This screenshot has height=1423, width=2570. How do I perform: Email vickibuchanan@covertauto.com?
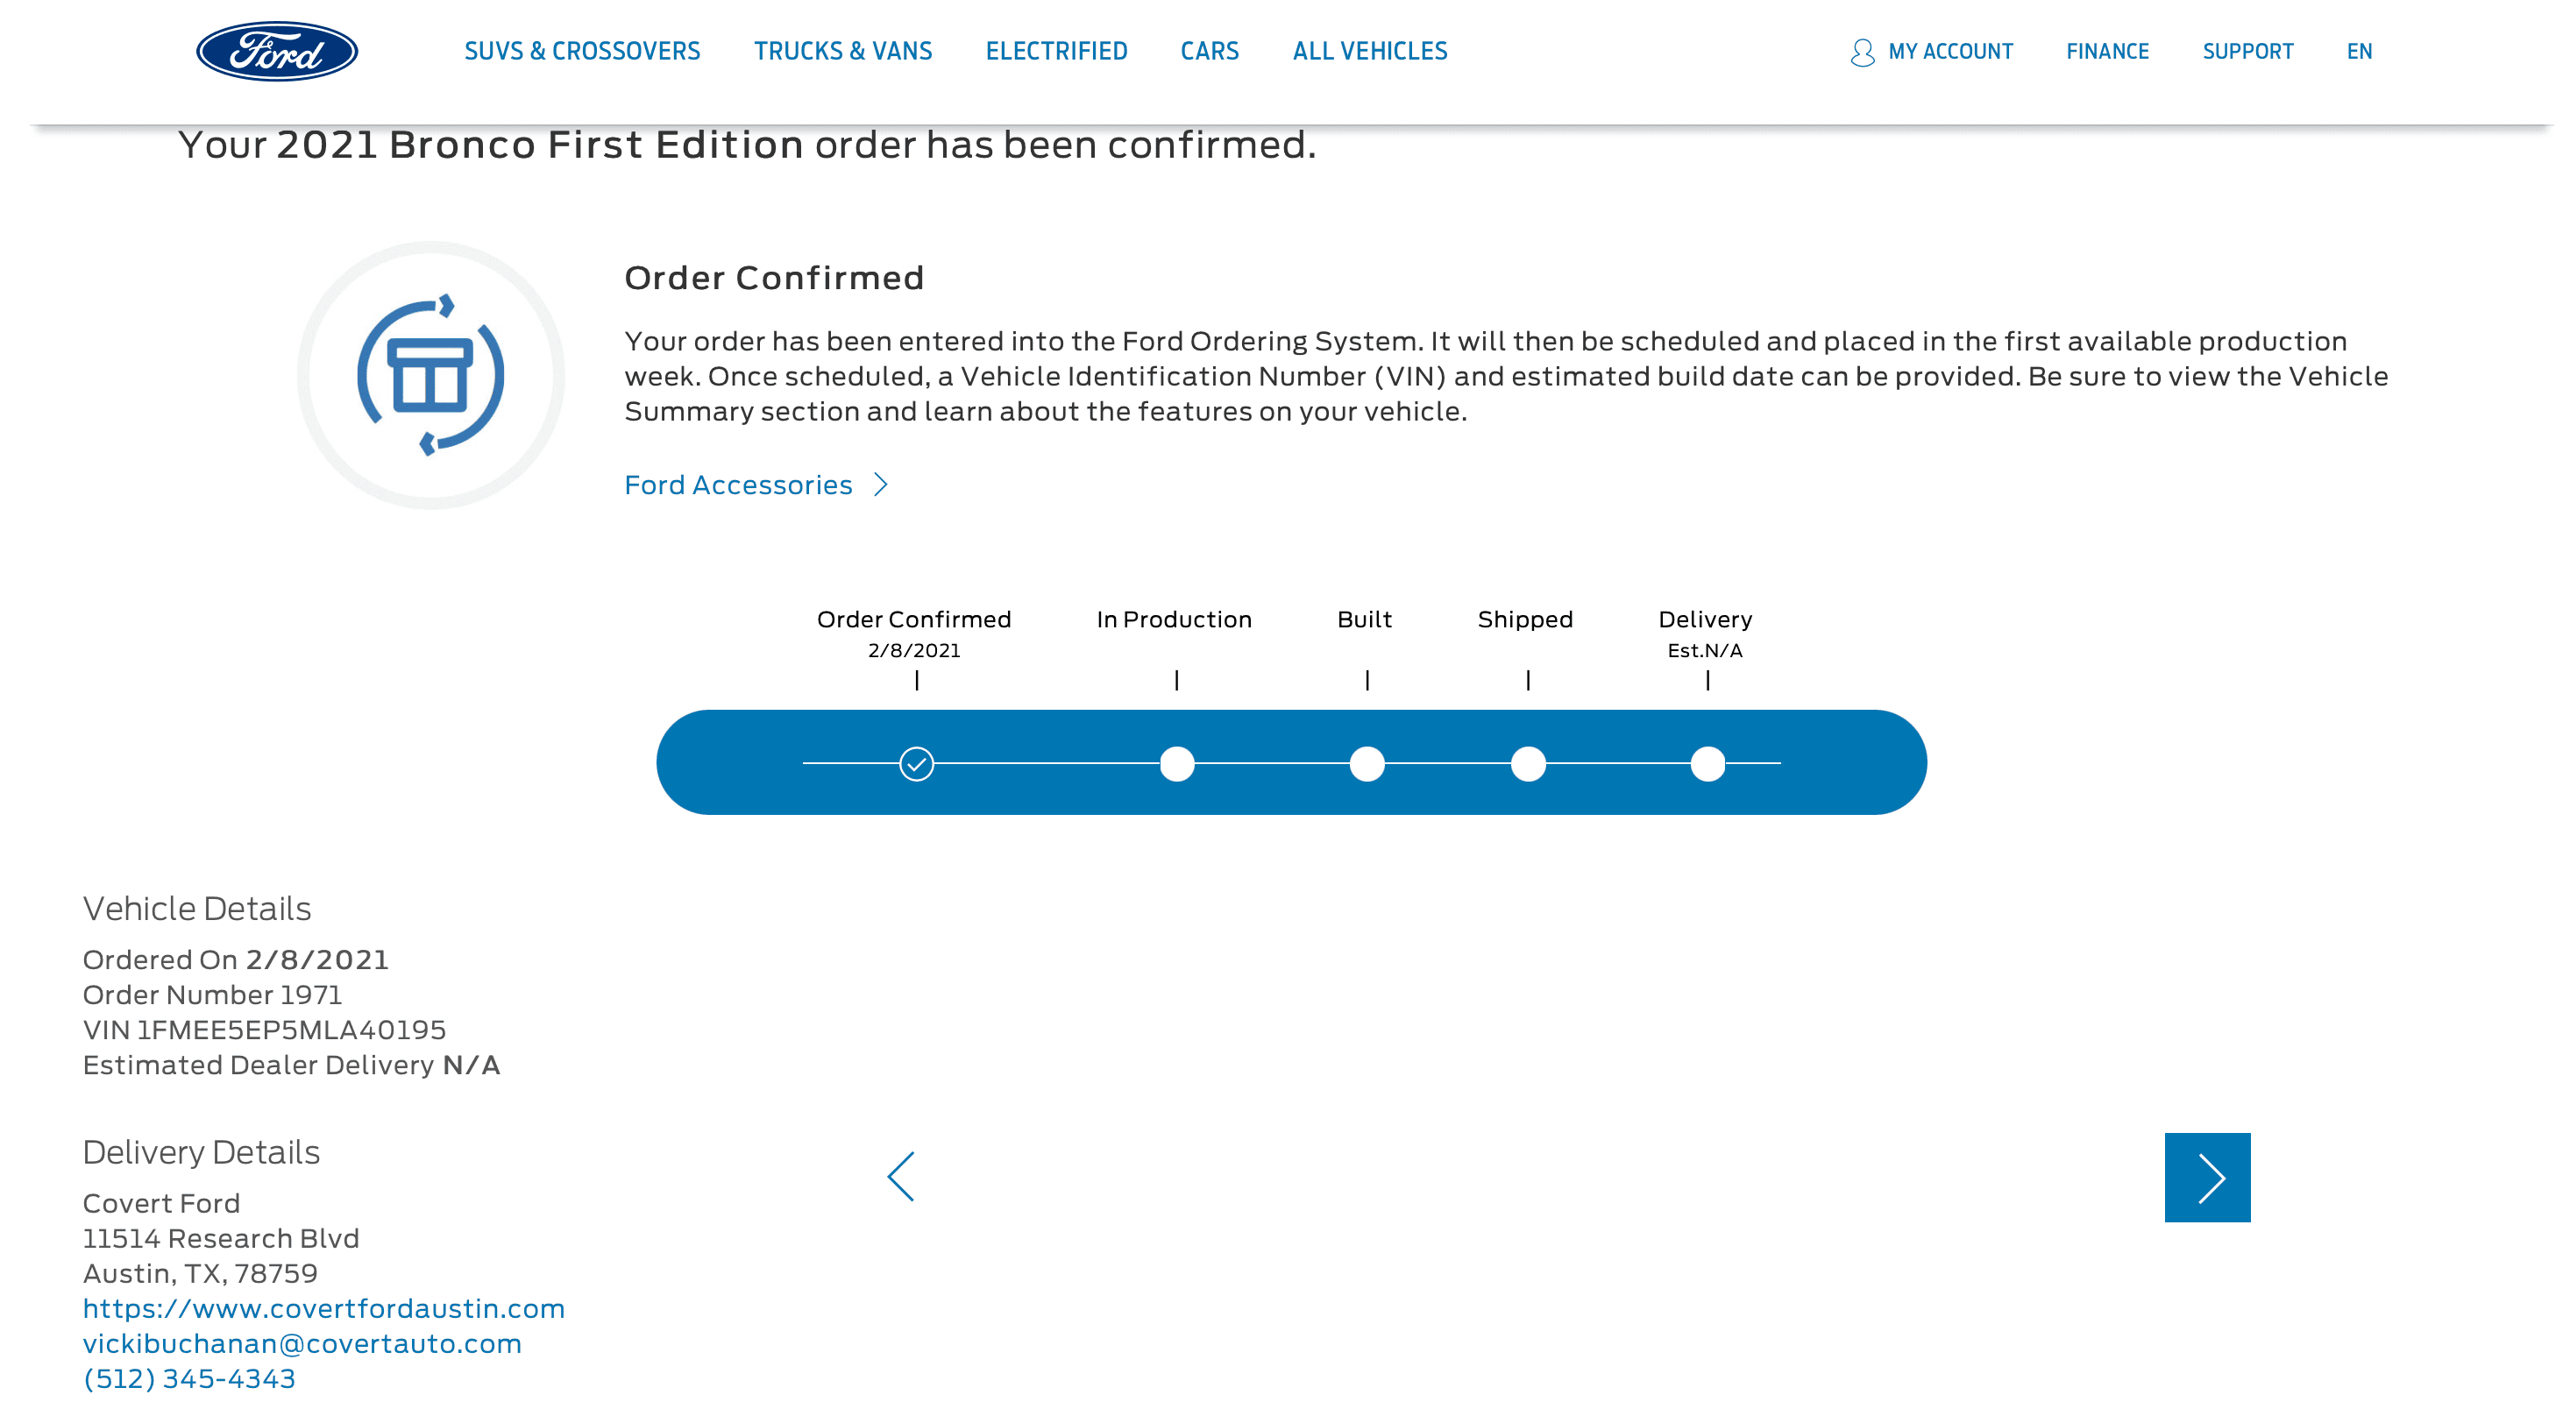point(302,1343)
